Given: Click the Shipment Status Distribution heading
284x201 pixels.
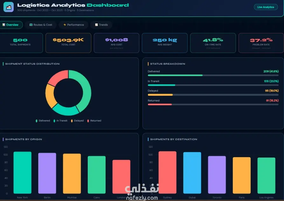Looking at the screenshot, I should click(x=32, y=64).
